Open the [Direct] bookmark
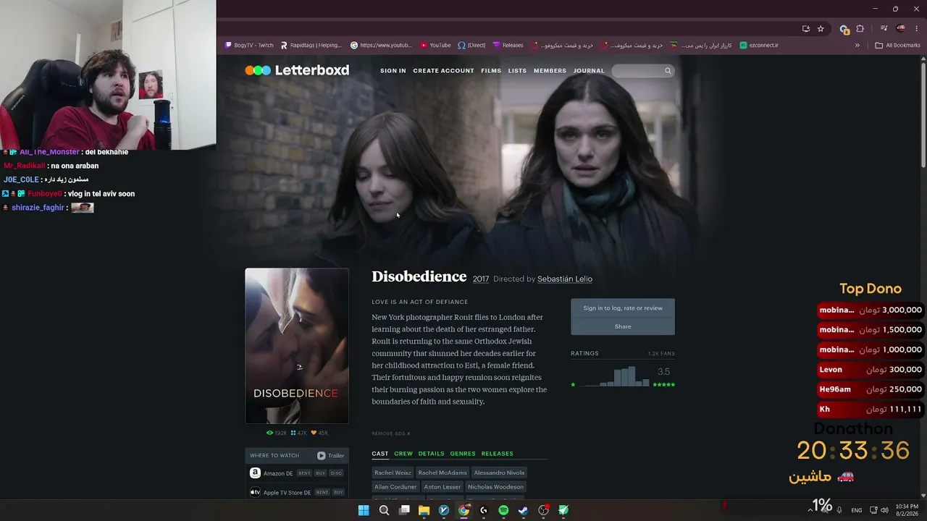927x521 pixels. 471,45
